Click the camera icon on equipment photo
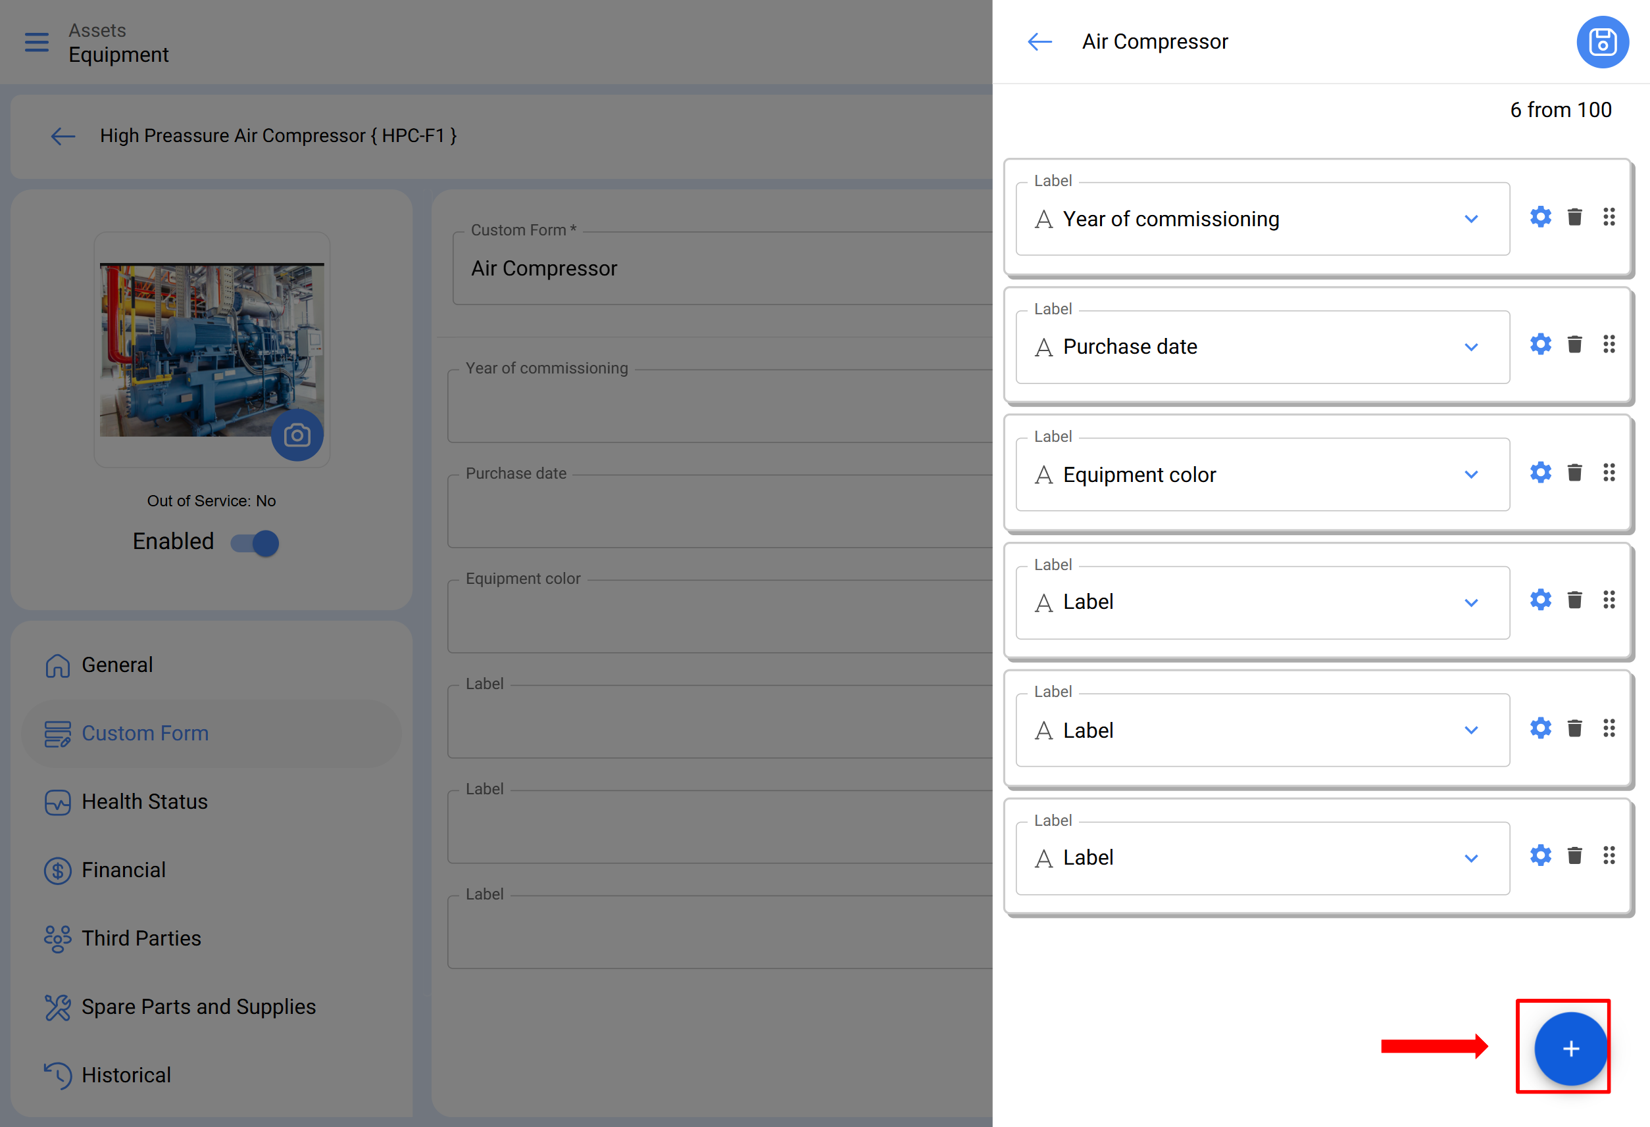Image resolution: width=1650 pixels, height=1127 pixels. coord(297,435)
